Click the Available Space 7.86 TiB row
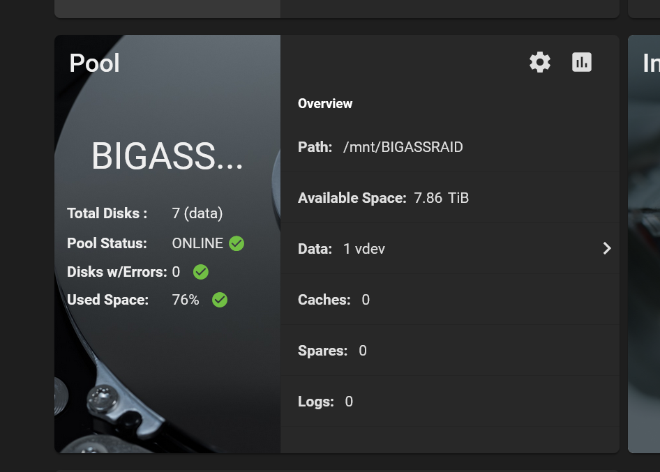 pos(450,198)
